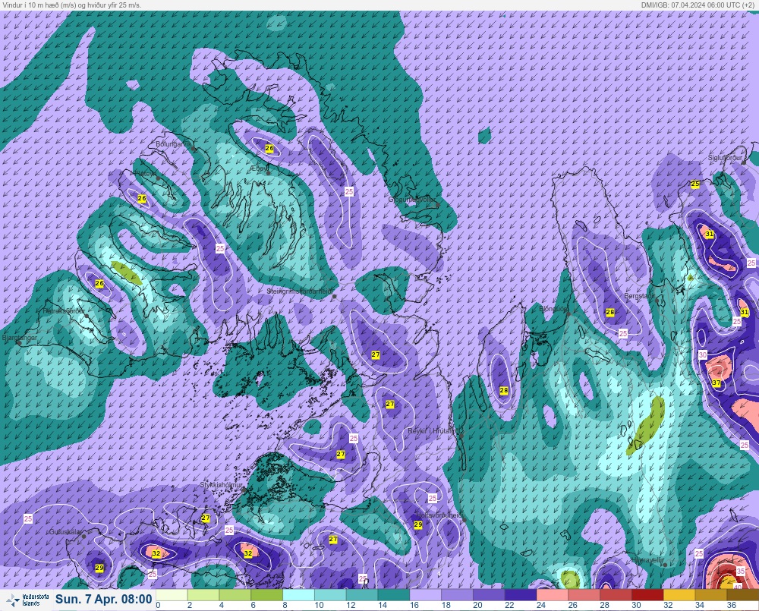
Task: Select the Holtavörðuheiði station label
Action: pos(439,515)
